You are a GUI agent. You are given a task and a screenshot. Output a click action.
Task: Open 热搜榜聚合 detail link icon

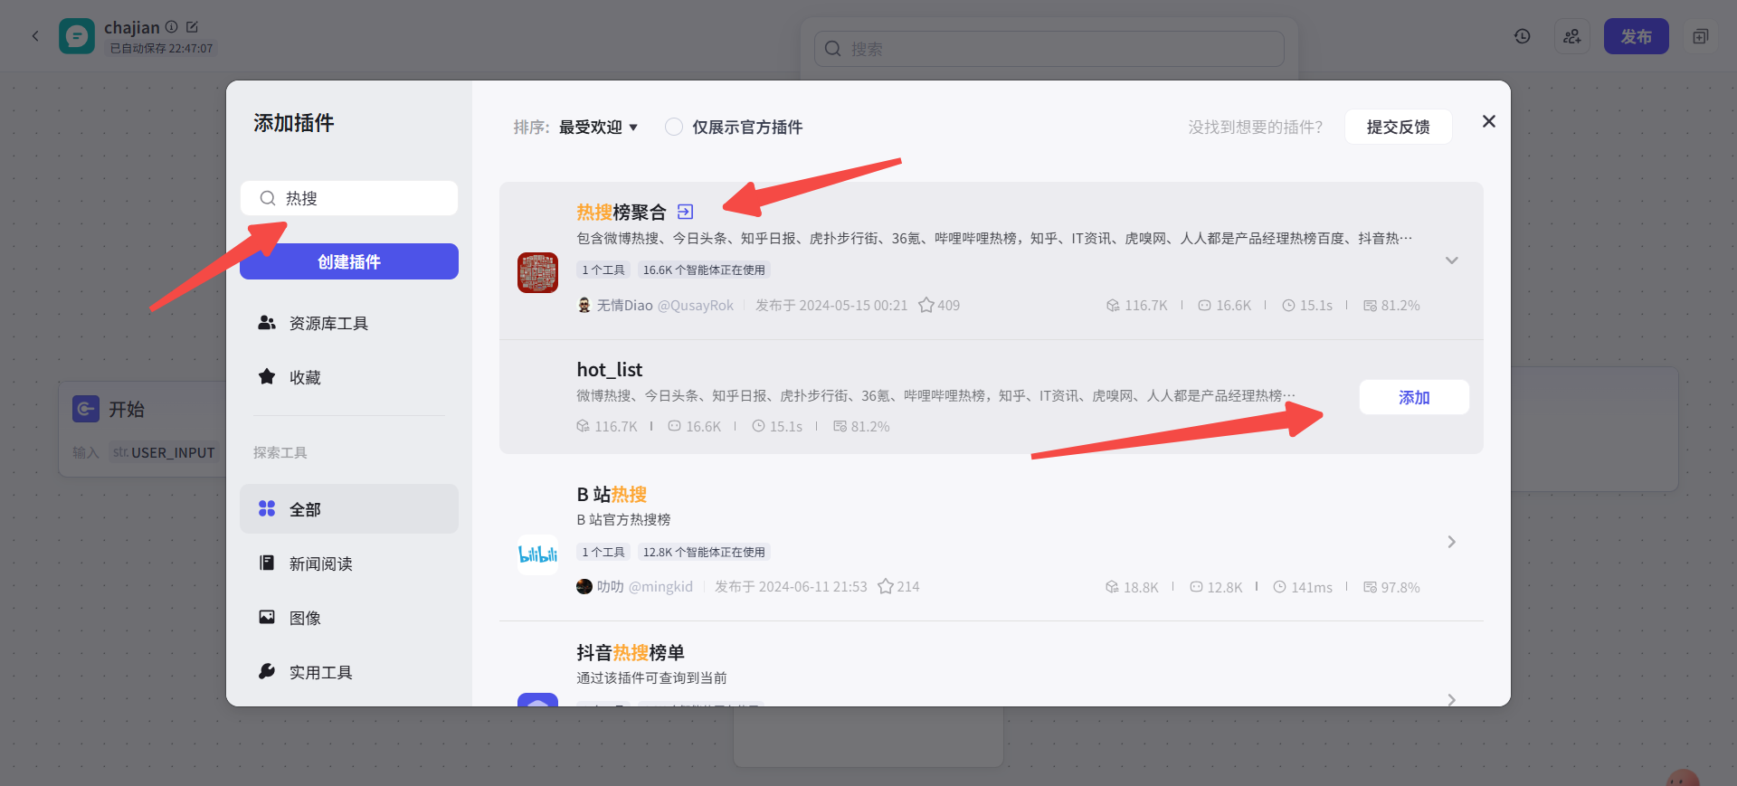pyautogui.click(x=686, y=212)
